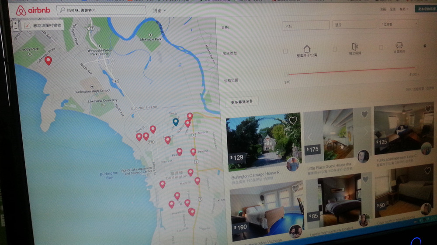Click the green list-your-space button
The image size is (437, 245).
click(425, 9)
